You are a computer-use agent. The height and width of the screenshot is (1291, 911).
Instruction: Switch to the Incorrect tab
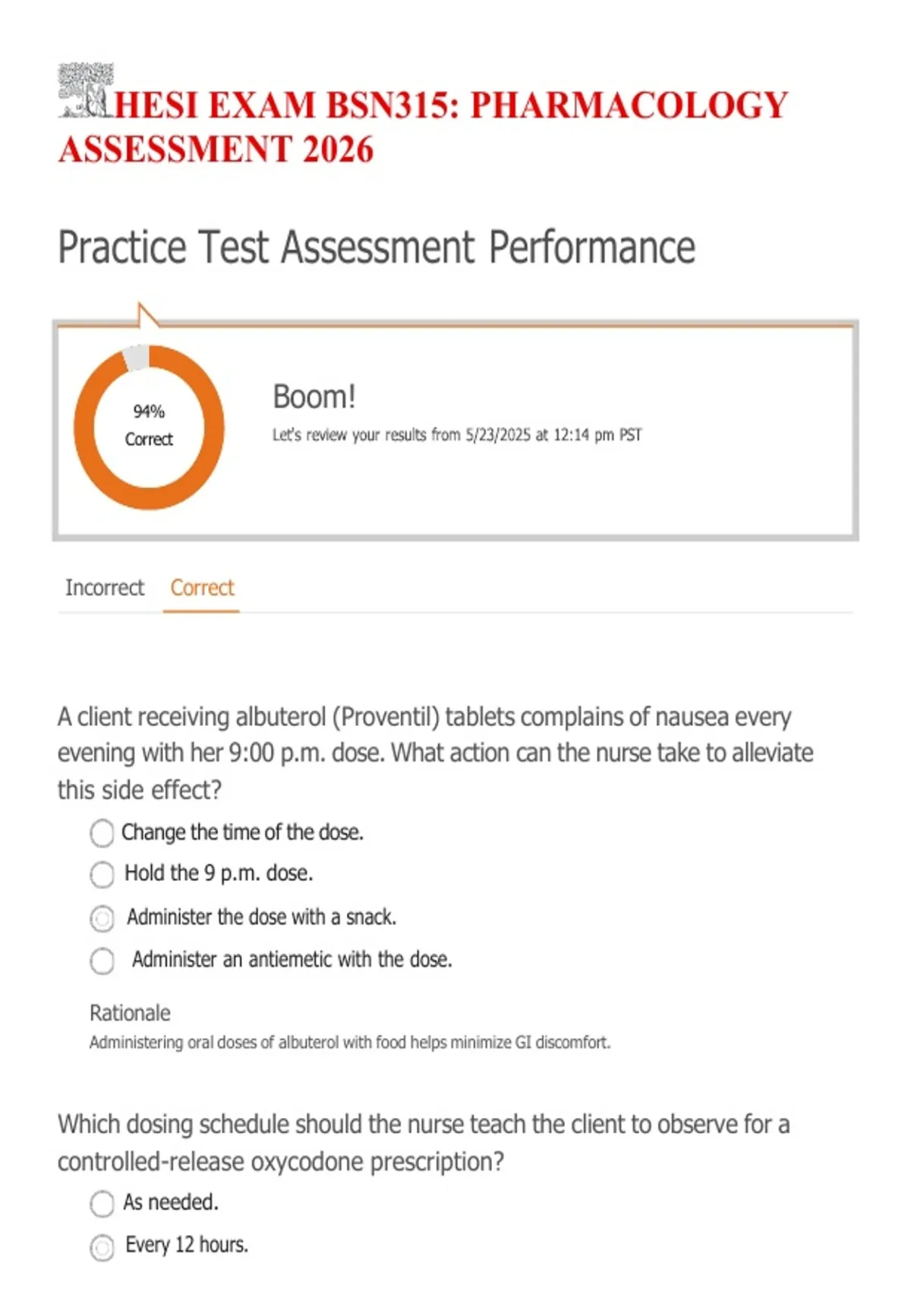point(105,588)
